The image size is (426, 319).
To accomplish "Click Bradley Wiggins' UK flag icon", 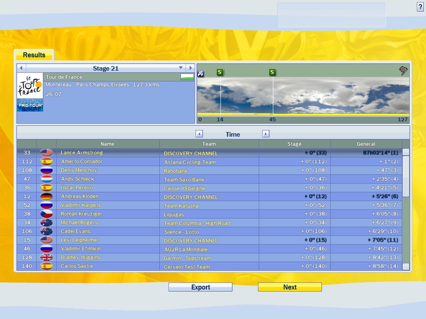I will (x=46, y=258).
